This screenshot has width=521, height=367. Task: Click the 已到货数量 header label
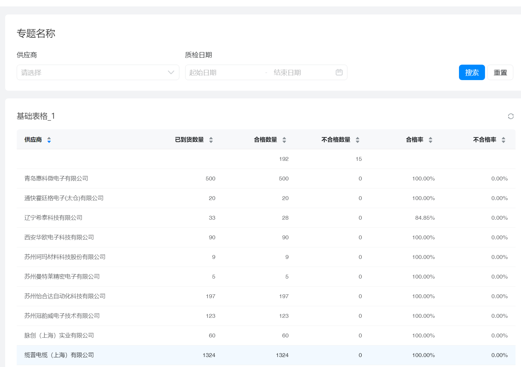pos(189,140)
